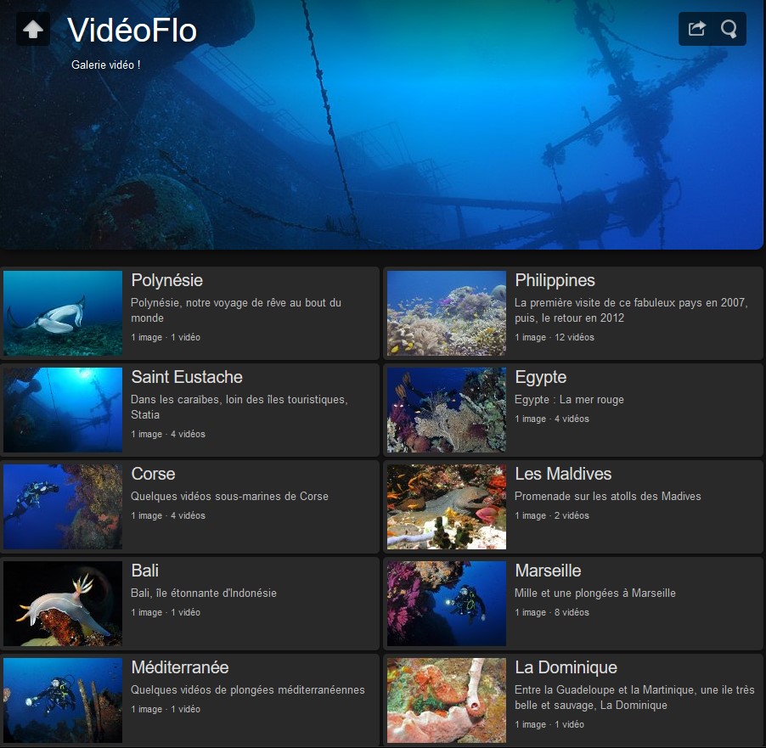This screenshot has width=766, height=748.
Task: Open the Méditerranée album title
Action: 180,667
